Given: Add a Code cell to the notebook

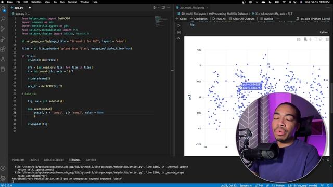Looking at the screenshot, I should point(181,19).
